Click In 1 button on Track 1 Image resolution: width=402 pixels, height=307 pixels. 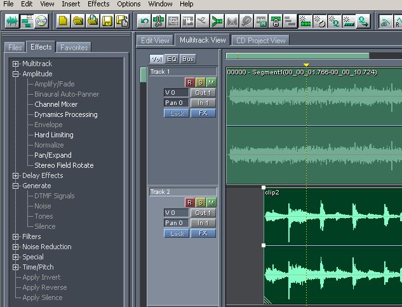pos(203,103)
